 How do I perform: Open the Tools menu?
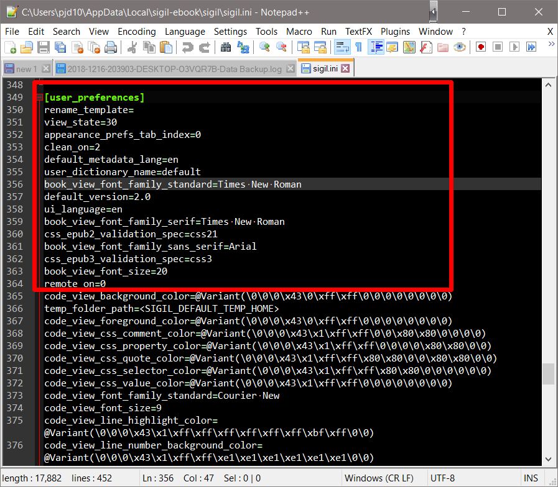click(x=266, y=32)
